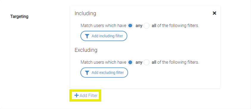Select the 'any' radio under Excluding
The height and width of the screenshot is (109, 251).
[130, 62]
